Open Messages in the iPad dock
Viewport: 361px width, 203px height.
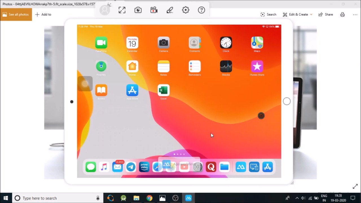tap(91, 167)
